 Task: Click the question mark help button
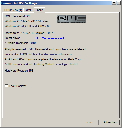point(114,3)
